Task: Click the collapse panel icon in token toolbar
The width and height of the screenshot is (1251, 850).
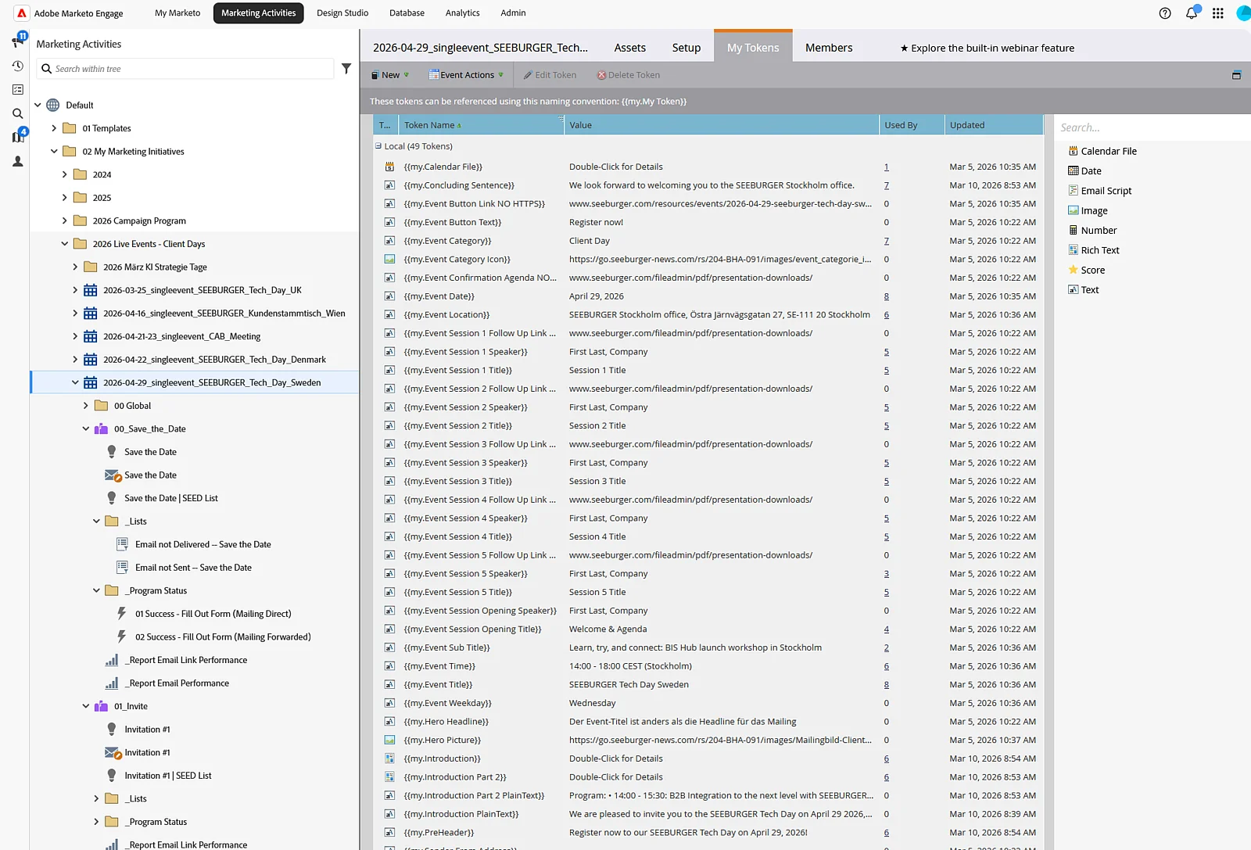Action: point(1236,75)
